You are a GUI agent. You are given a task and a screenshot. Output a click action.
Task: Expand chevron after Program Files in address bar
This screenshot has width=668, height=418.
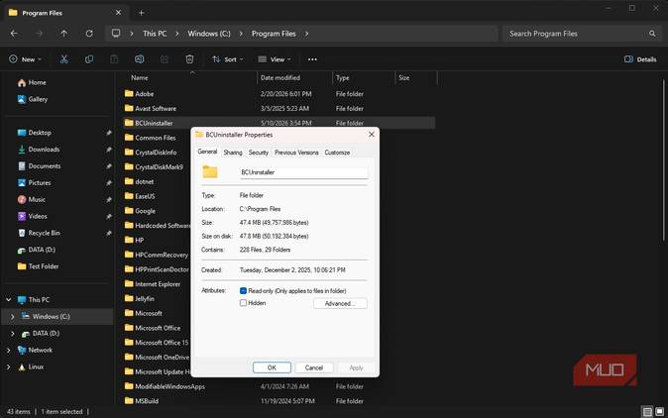click(306, 34)
